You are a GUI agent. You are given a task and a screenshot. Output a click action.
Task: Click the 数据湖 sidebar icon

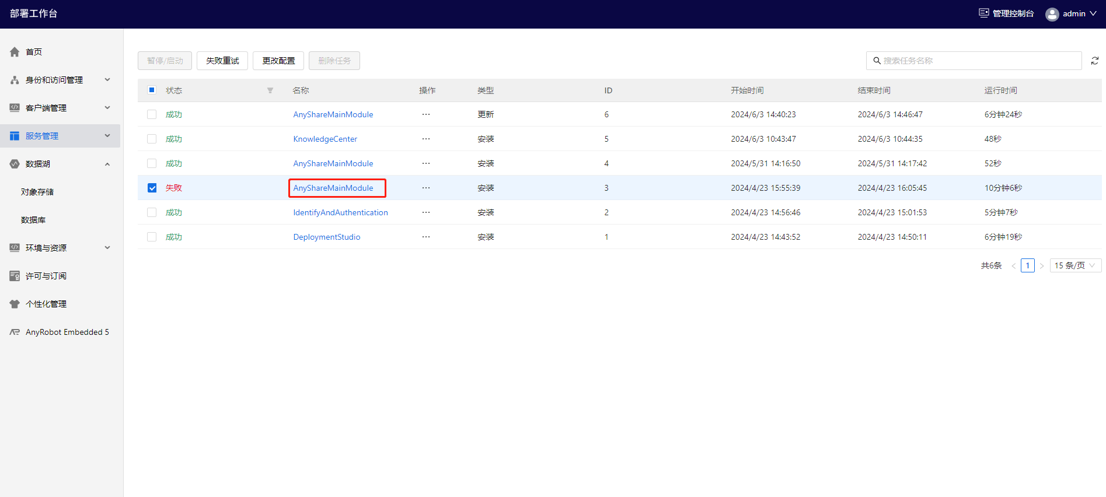tap(15, 164)
